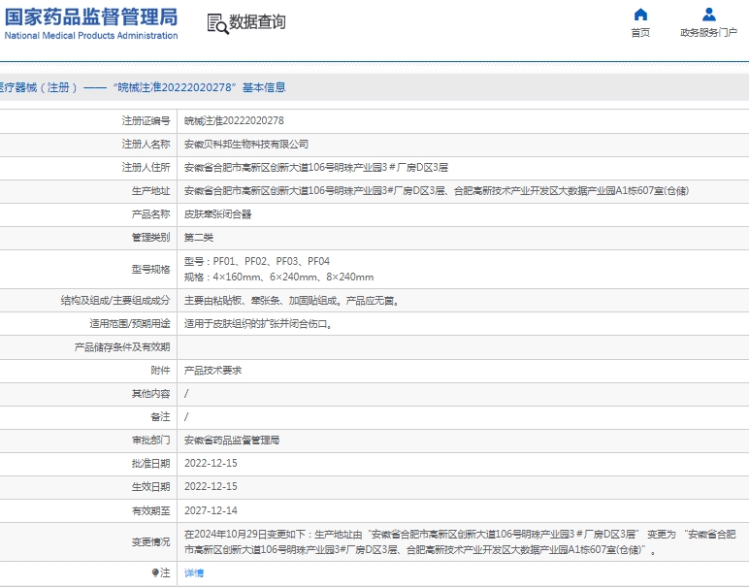The image size is (749, 588).
Task: Click the 变更情况 description starting 在2024年10月29日
Action: pos(460,542)
